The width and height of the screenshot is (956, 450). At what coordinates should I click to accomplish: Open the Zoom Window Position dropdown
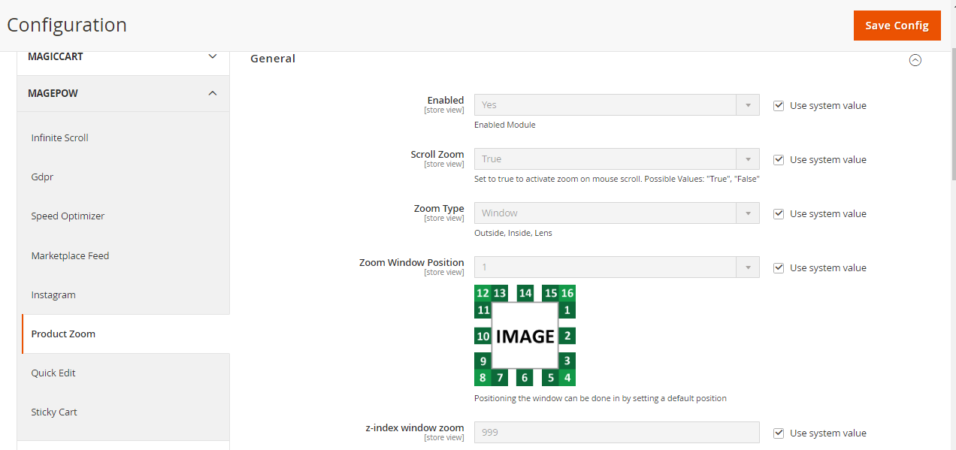pyautogui.click(x=616, y=267)
